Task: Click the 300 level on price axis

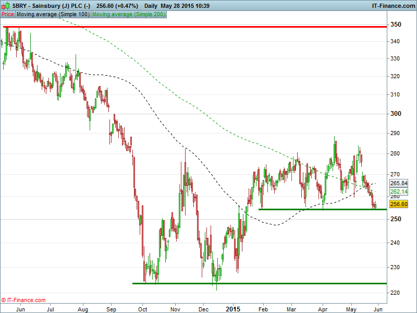Action: coord(396,114)
